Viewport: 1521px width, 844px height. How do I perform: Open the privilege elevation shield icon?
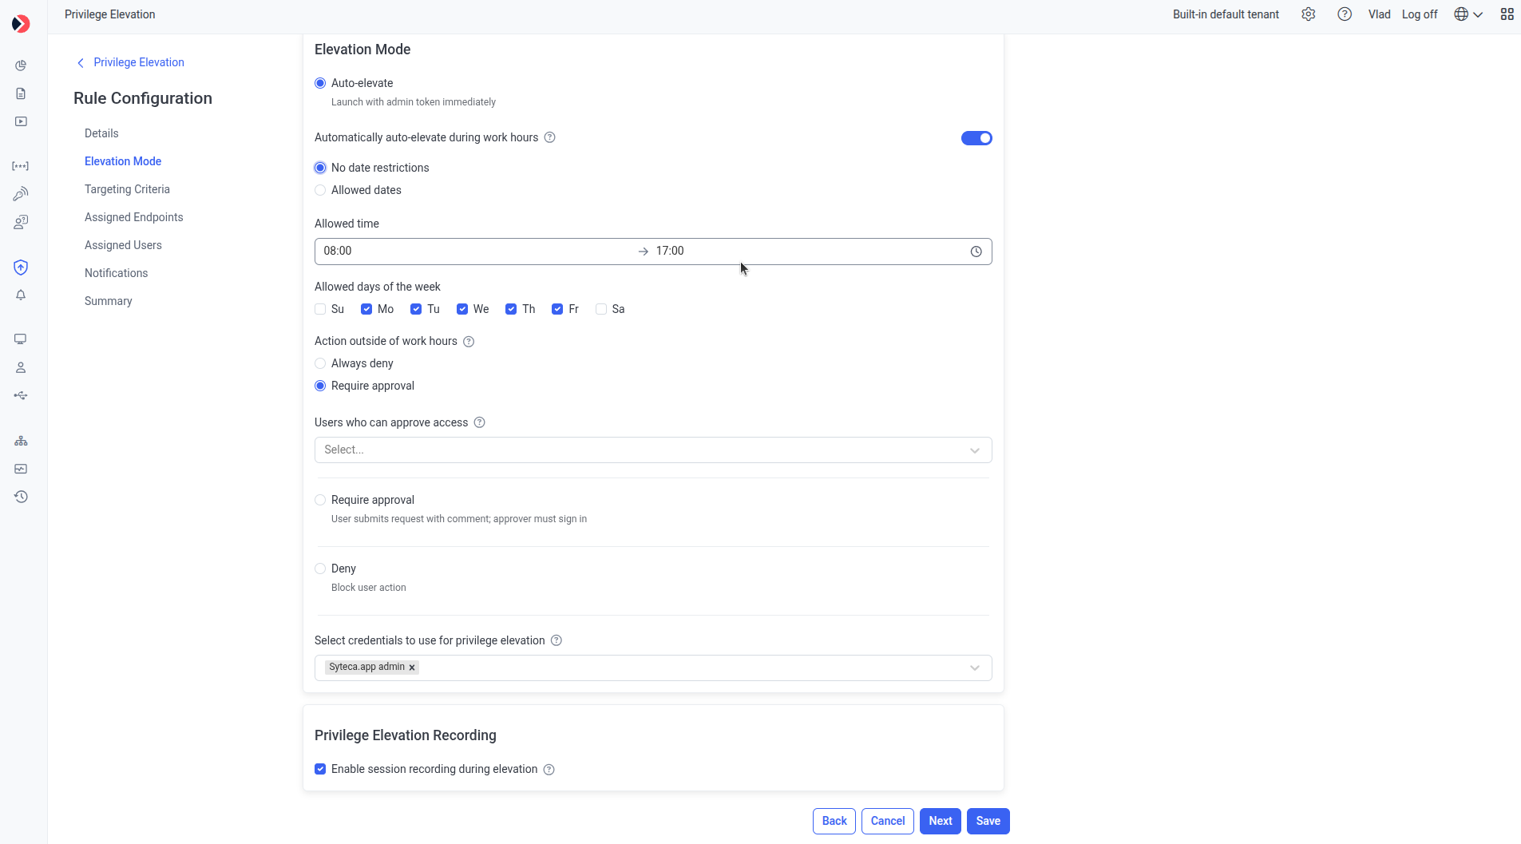tap(21, 267)
